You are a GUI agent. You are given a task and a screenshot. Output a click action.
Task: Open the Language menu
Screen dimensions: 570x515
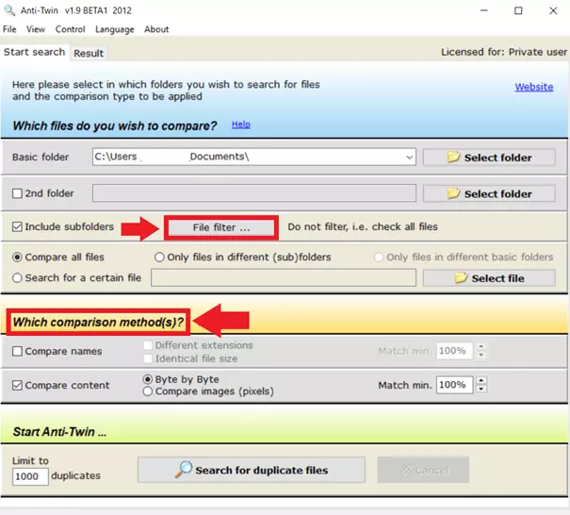point(115,29)
